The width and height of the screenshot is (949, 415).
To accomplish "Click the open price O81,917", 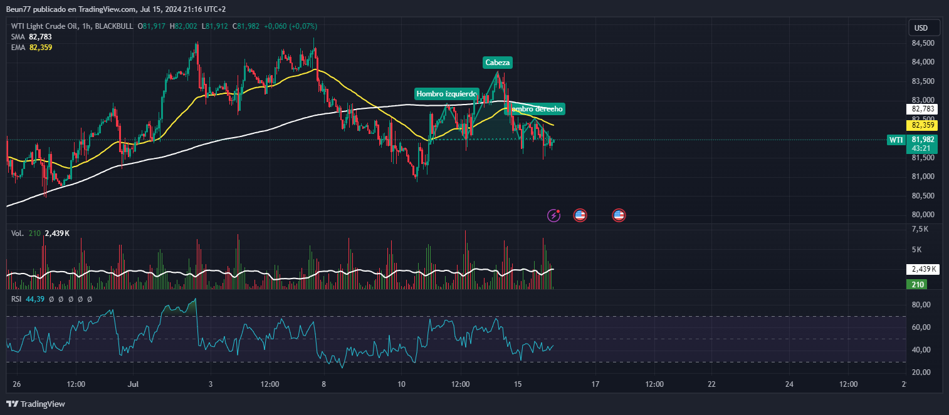I will coord(152,26).
